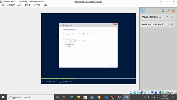
Task: Click the Installing Windows heading in the VM
Action: click(x=69, y=30)
